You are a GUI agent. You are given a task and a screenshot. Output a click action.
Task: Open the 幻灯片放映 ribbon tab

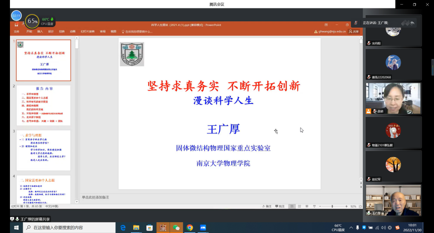click(x=87, y=32)
